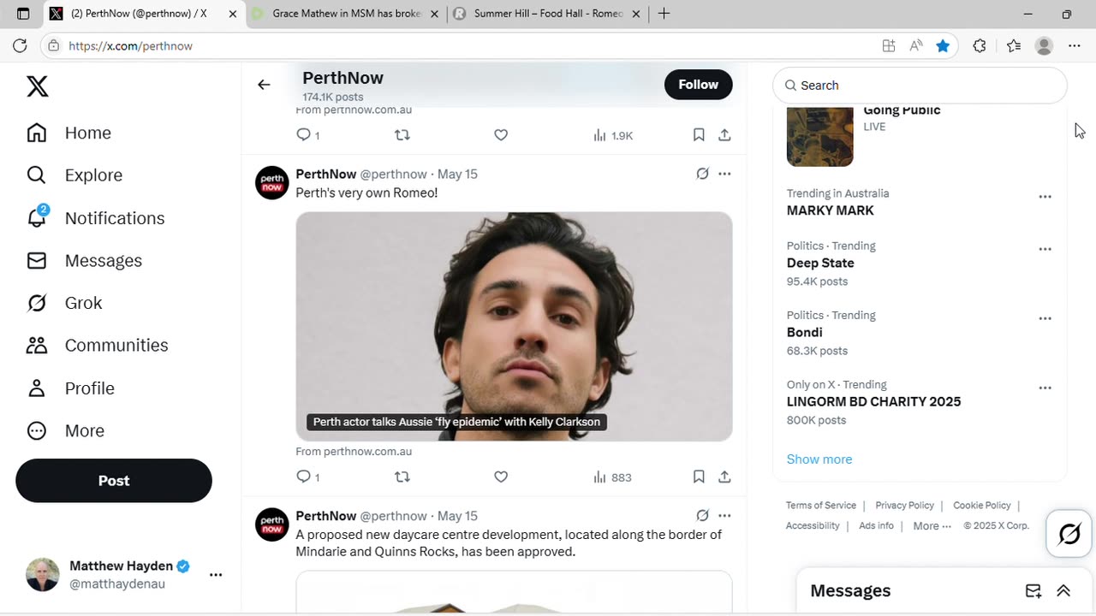
Task: Open more options on the Romeo post
Action: click(724, 174)
